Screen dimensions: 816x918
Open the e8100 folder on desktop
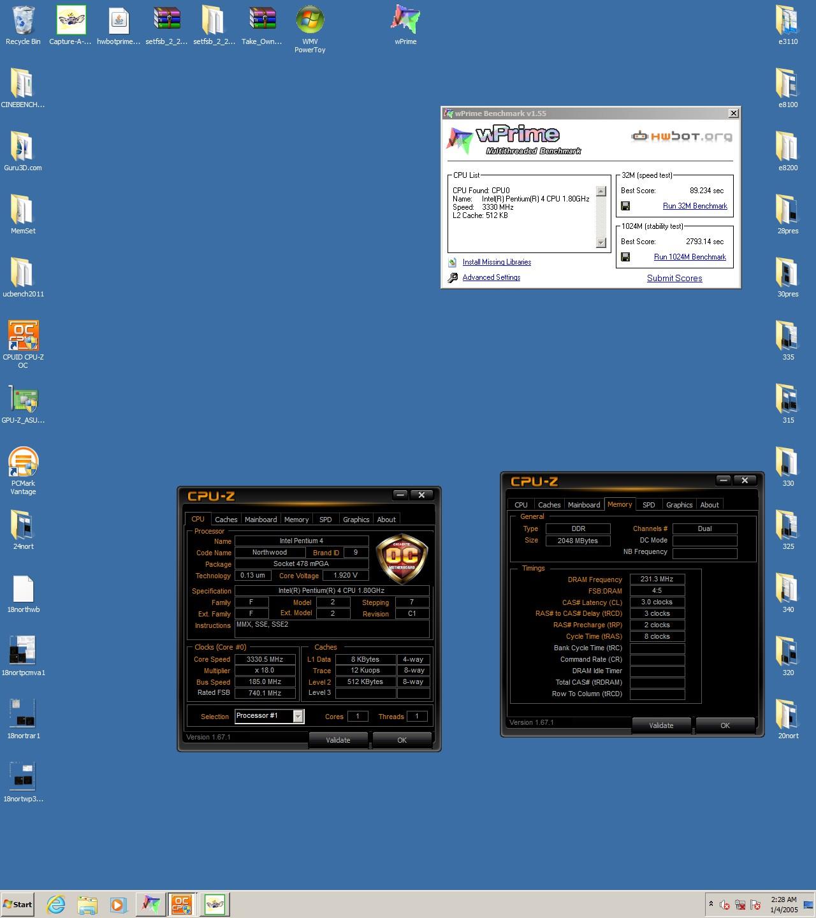tap(788, 88)
